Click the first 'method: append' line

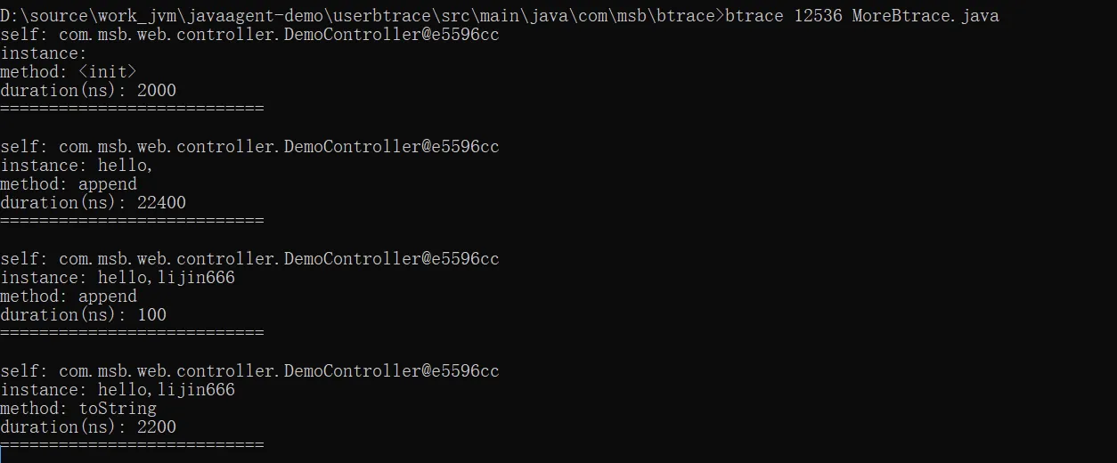(69, 184)
